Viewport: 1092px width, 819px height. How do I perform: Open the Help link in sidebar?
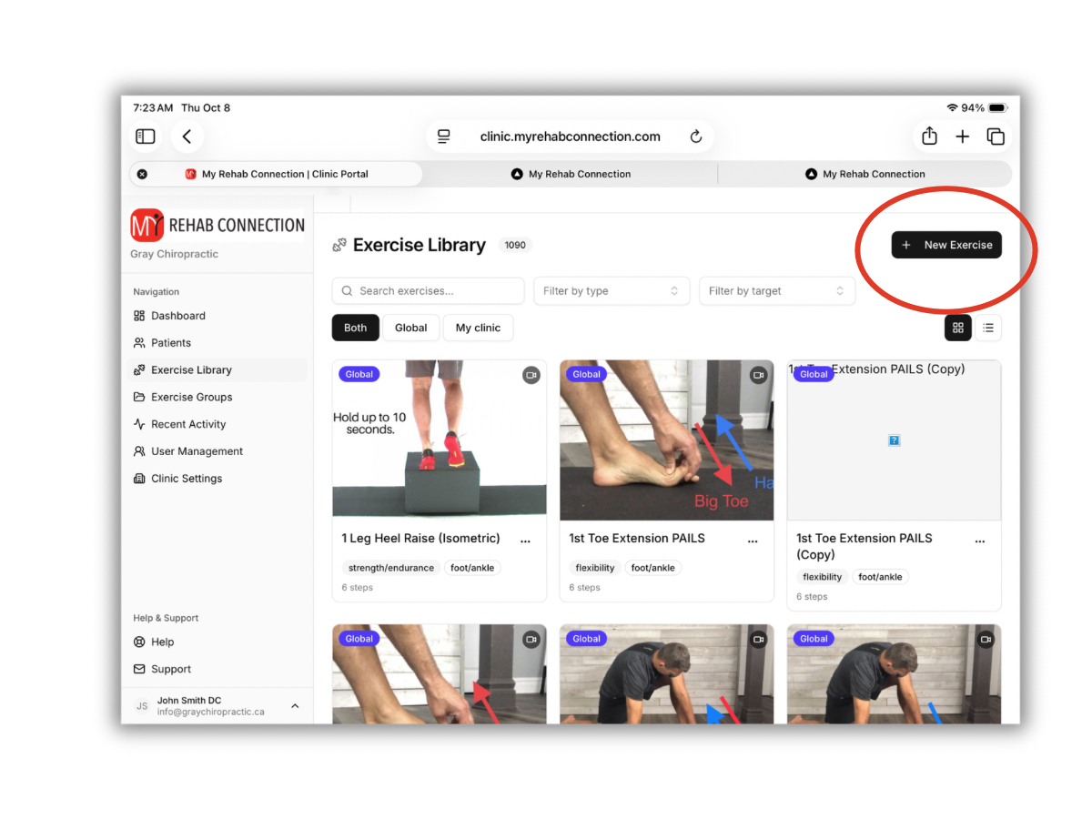pyautogui.click(x=217, y=642)
